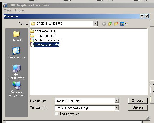Expand the Тип файлов dropdown arrow
Image resolution: width=154 pixels, height=123 pixels.
pyautogui.click(x=116, y=108)
